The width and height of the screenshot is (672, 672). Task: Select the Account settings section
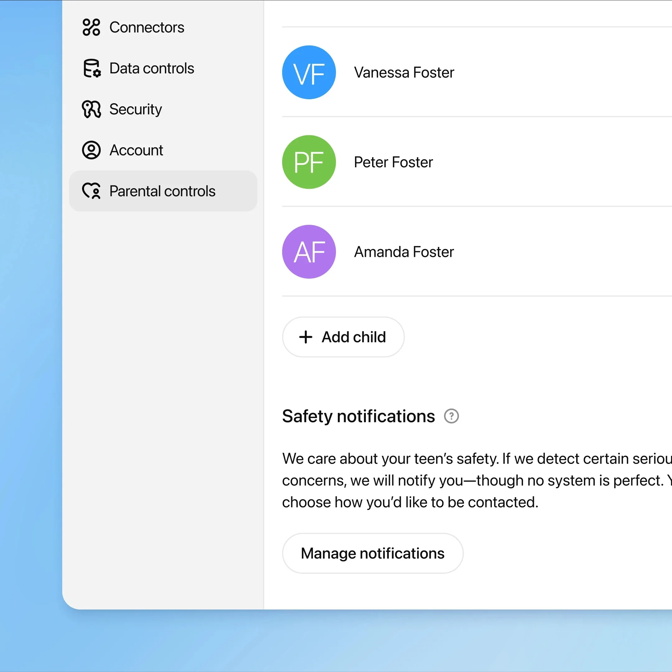[x=136, y=150]
